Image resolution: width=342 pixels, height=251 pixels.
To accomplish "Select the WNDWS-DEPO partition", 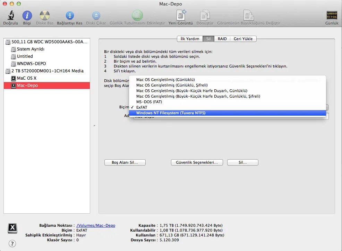I will click(47, 64).
